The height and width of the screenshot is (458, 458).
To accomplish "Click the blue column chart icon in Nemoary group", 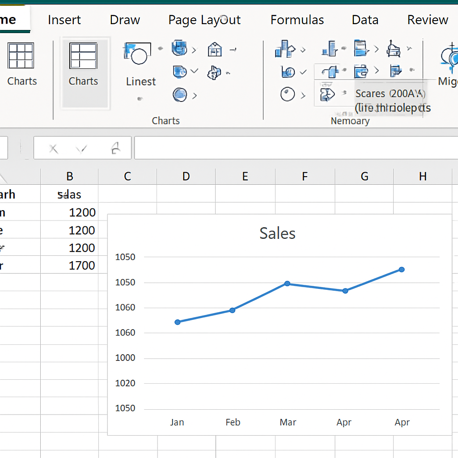I will [285, 49].
